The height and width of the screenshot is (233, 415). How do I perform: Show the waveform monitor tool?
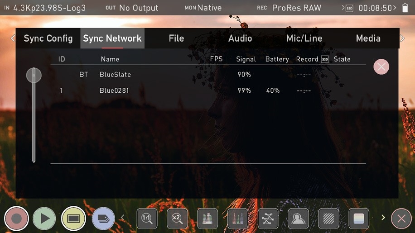tap(207, 219)
